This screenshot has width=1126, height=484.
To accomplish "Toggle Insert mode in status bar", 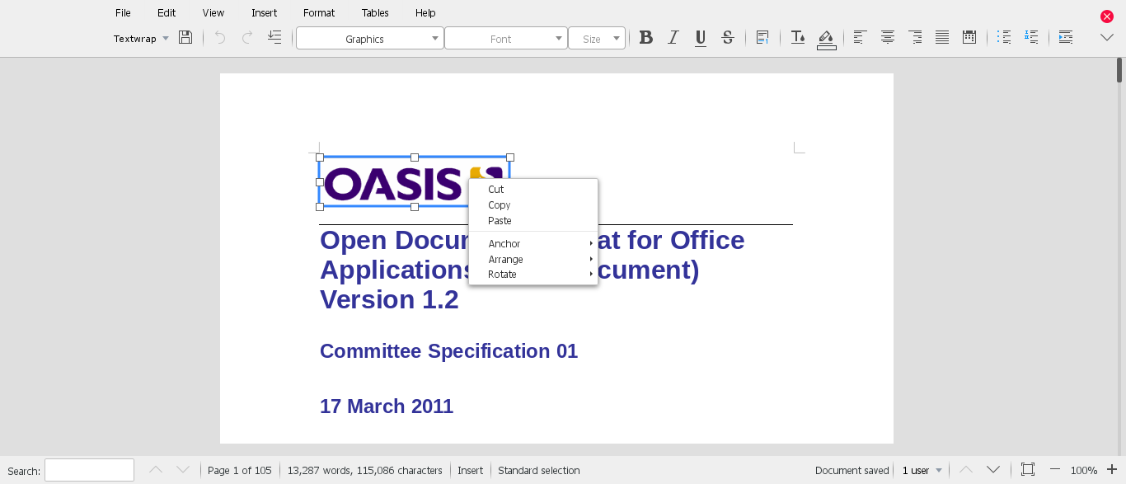I will [470, 471].
